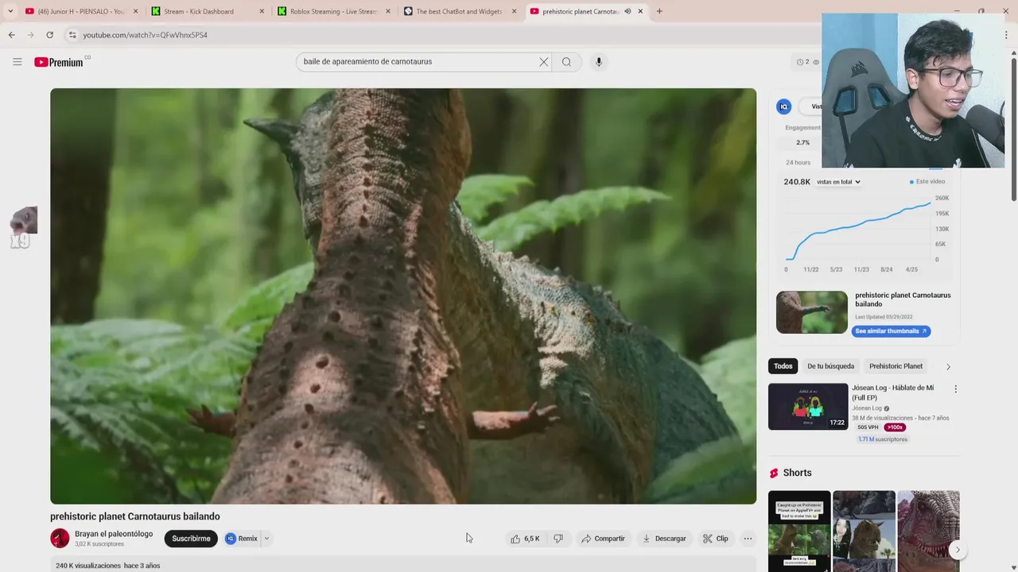
Task: Click the search magnifier button
Action: pos(566,62)
